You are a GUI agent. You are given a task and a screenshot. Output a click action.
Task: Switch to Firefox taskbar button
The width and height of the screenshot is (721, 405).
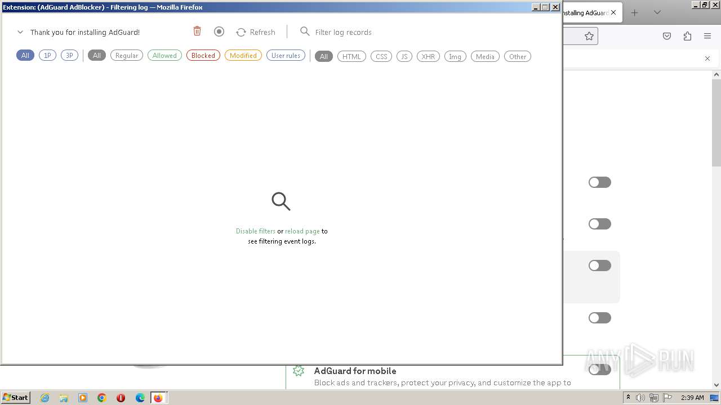pos(158,398)
